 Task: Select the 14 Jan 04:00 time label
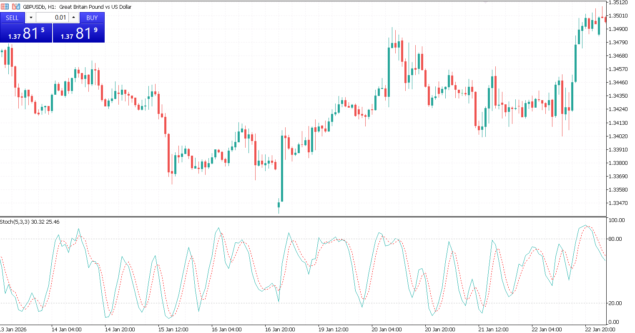[x=66, y=329]
